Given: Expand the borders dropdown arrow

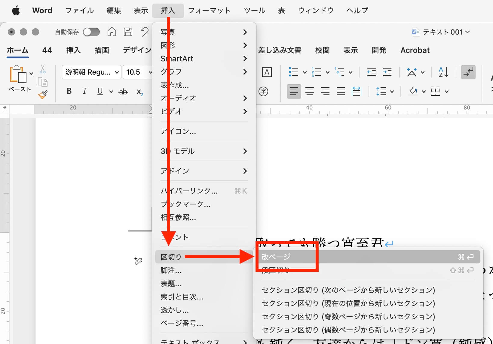Looking at the screenshot, I should [x=447, y=91].
